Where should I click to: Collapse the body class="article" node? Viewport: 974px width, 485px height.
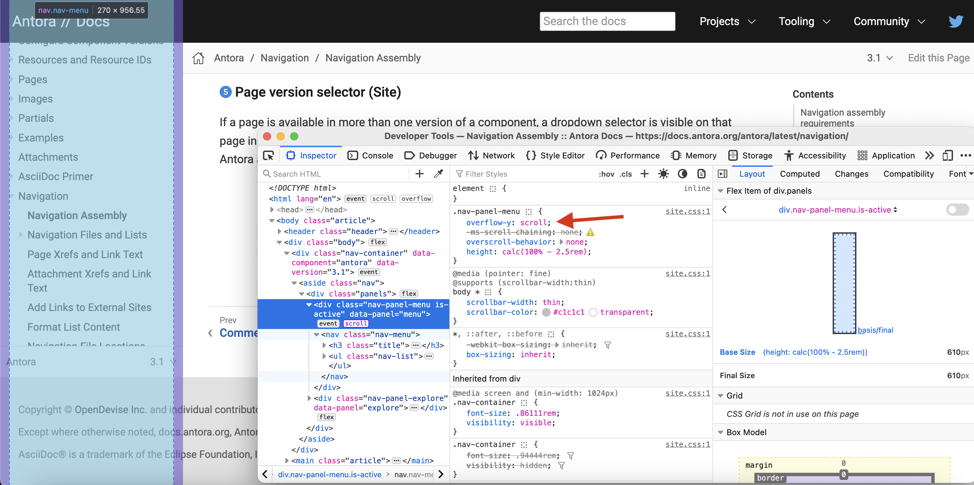pyautogui.click(x=272, y=220)
